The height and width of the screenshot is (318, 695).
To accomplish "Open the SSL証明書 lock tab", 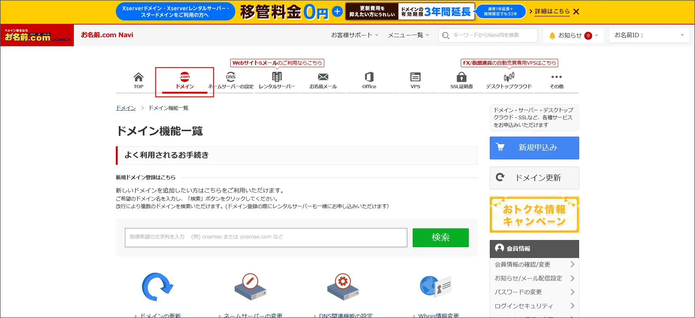I will [462, 81].
